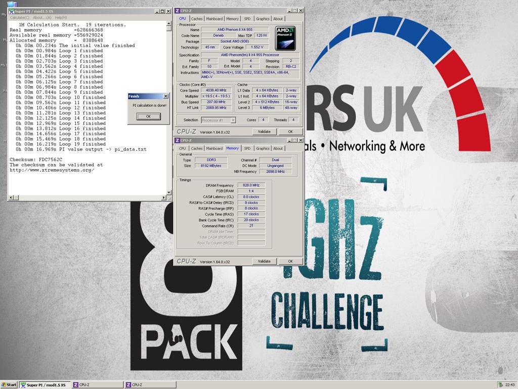Select Mainboard tab in top CPU-Z window
This screenshot has width=518, height=389.
tap(214, 19)
